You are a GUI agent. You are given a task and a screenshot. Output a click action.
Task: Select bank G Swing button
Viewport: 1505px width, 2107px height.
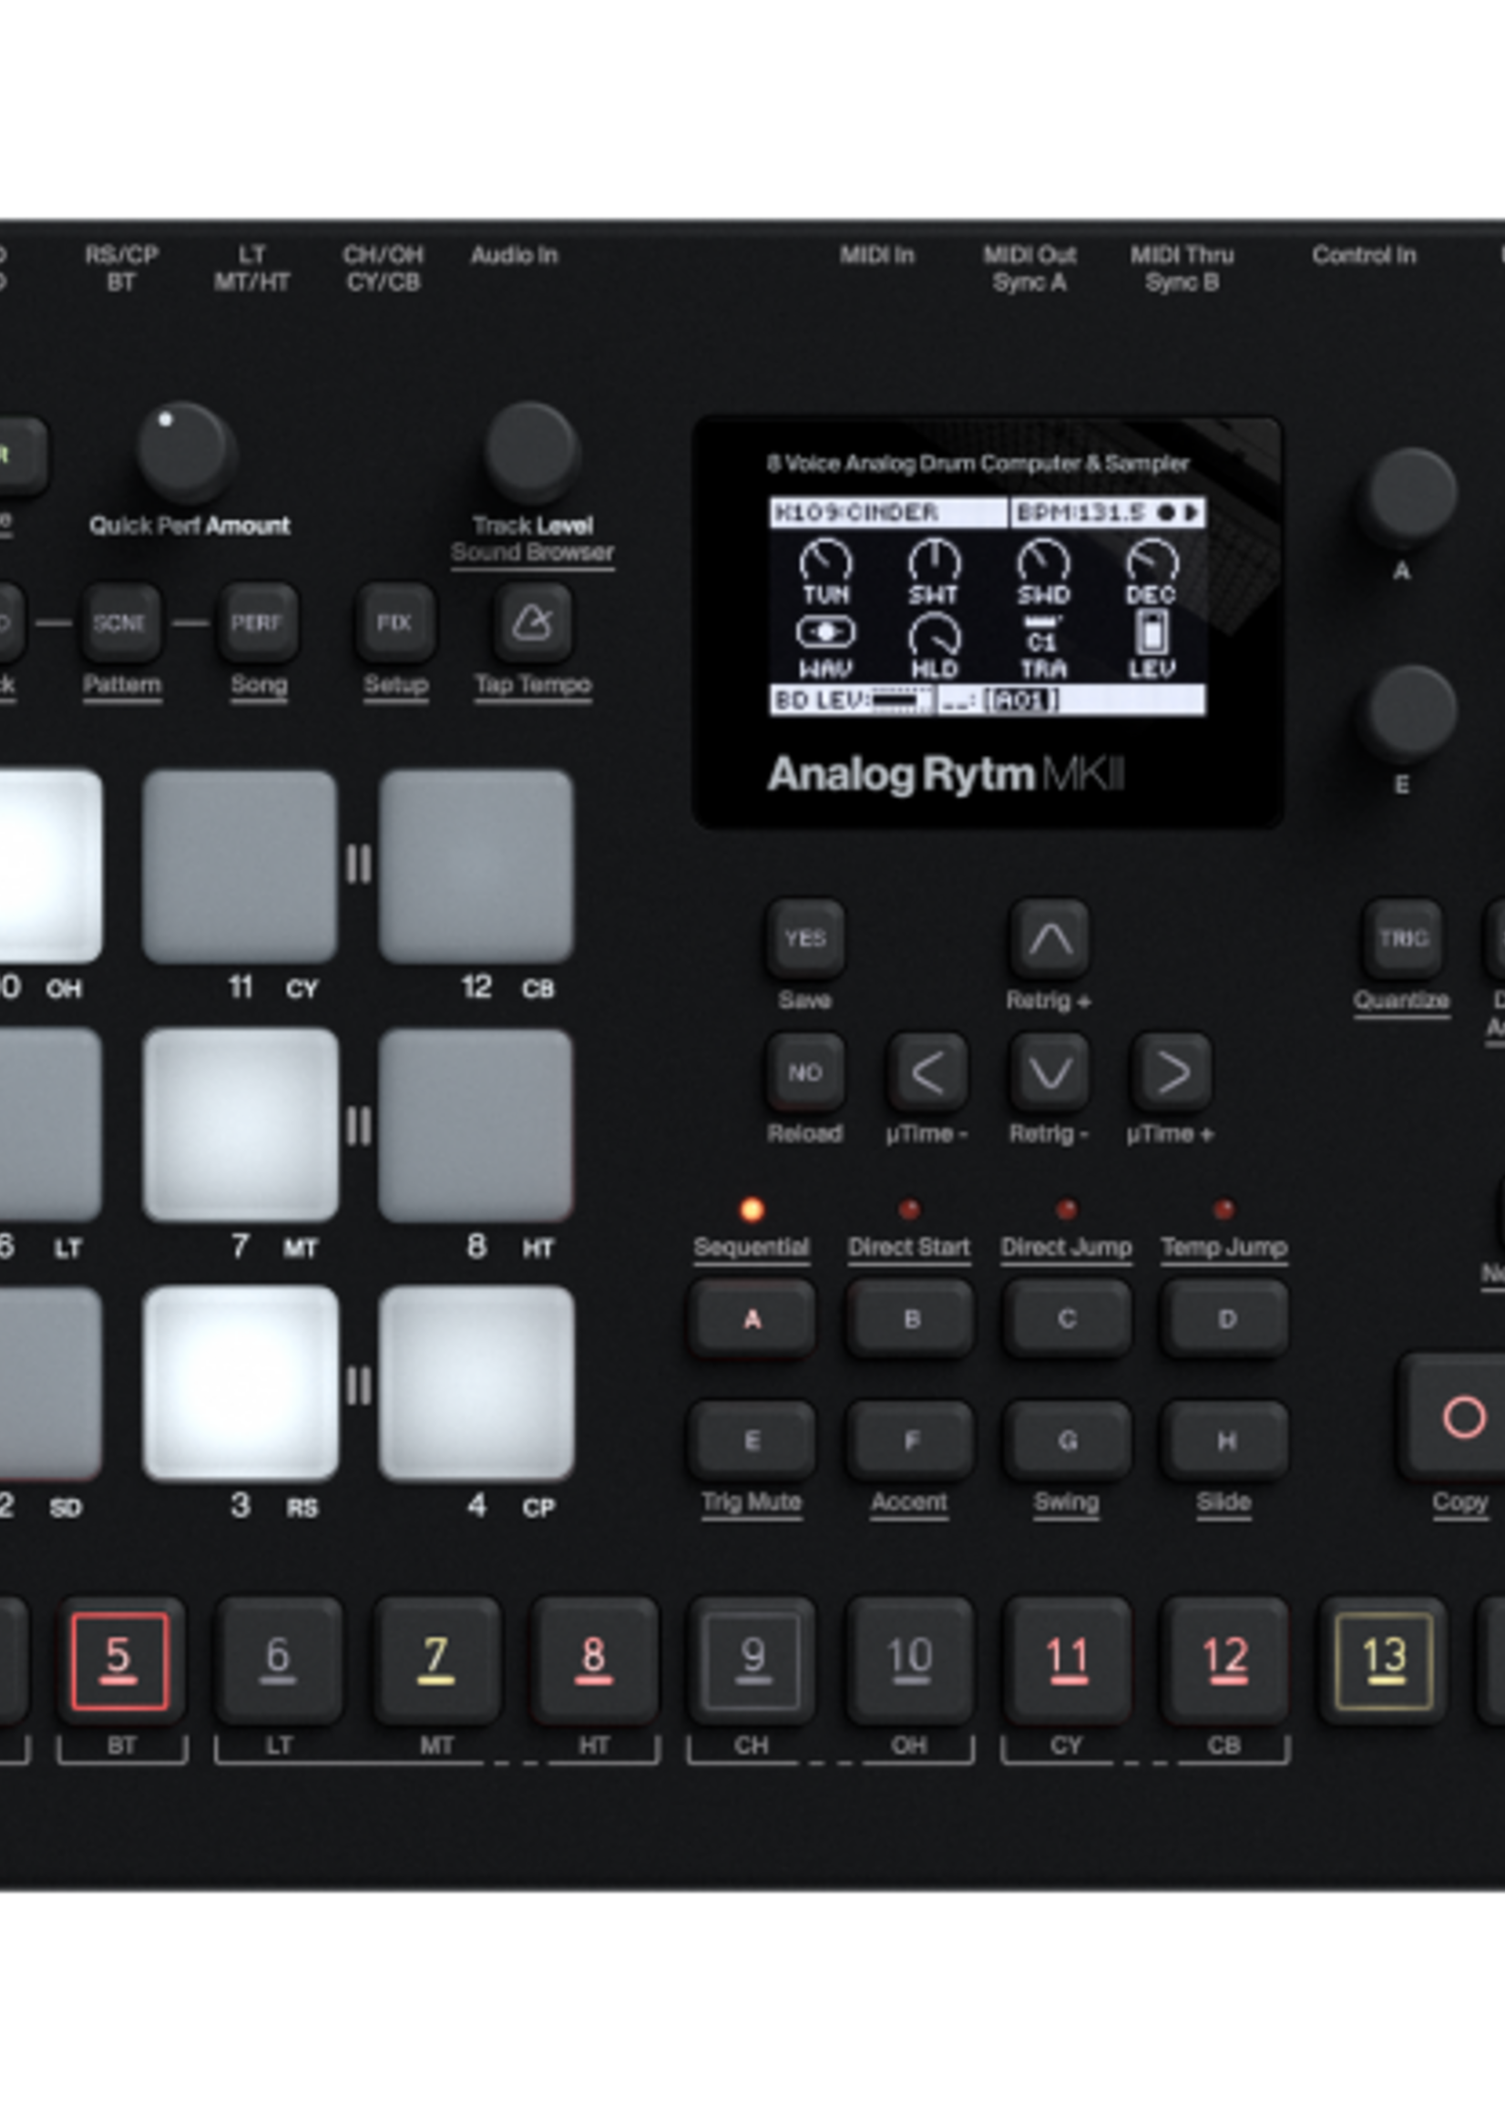(1067, 1440)
